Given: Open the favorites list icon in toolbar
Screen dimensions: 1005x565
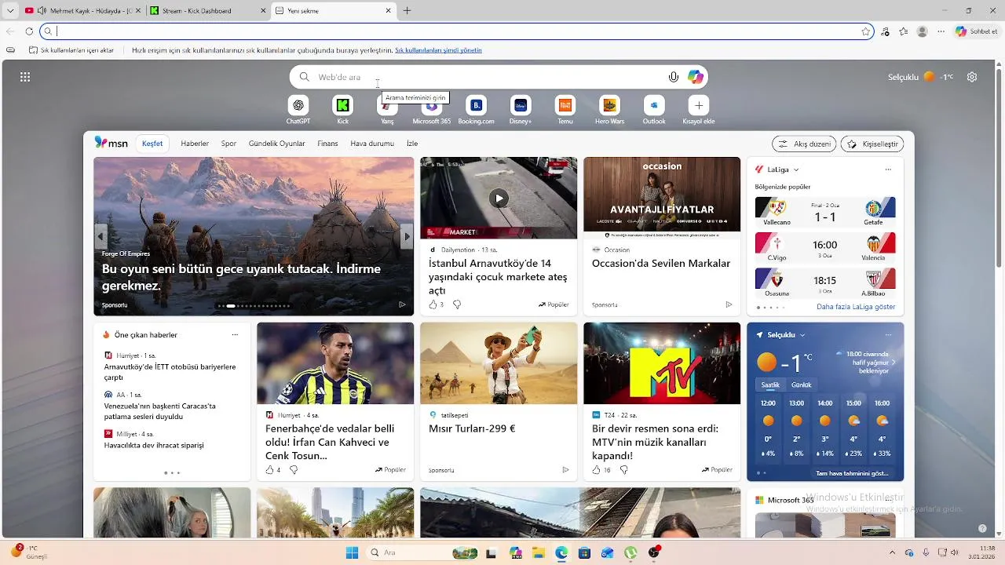Looking at the screenshot, I should tap(904, 31).
